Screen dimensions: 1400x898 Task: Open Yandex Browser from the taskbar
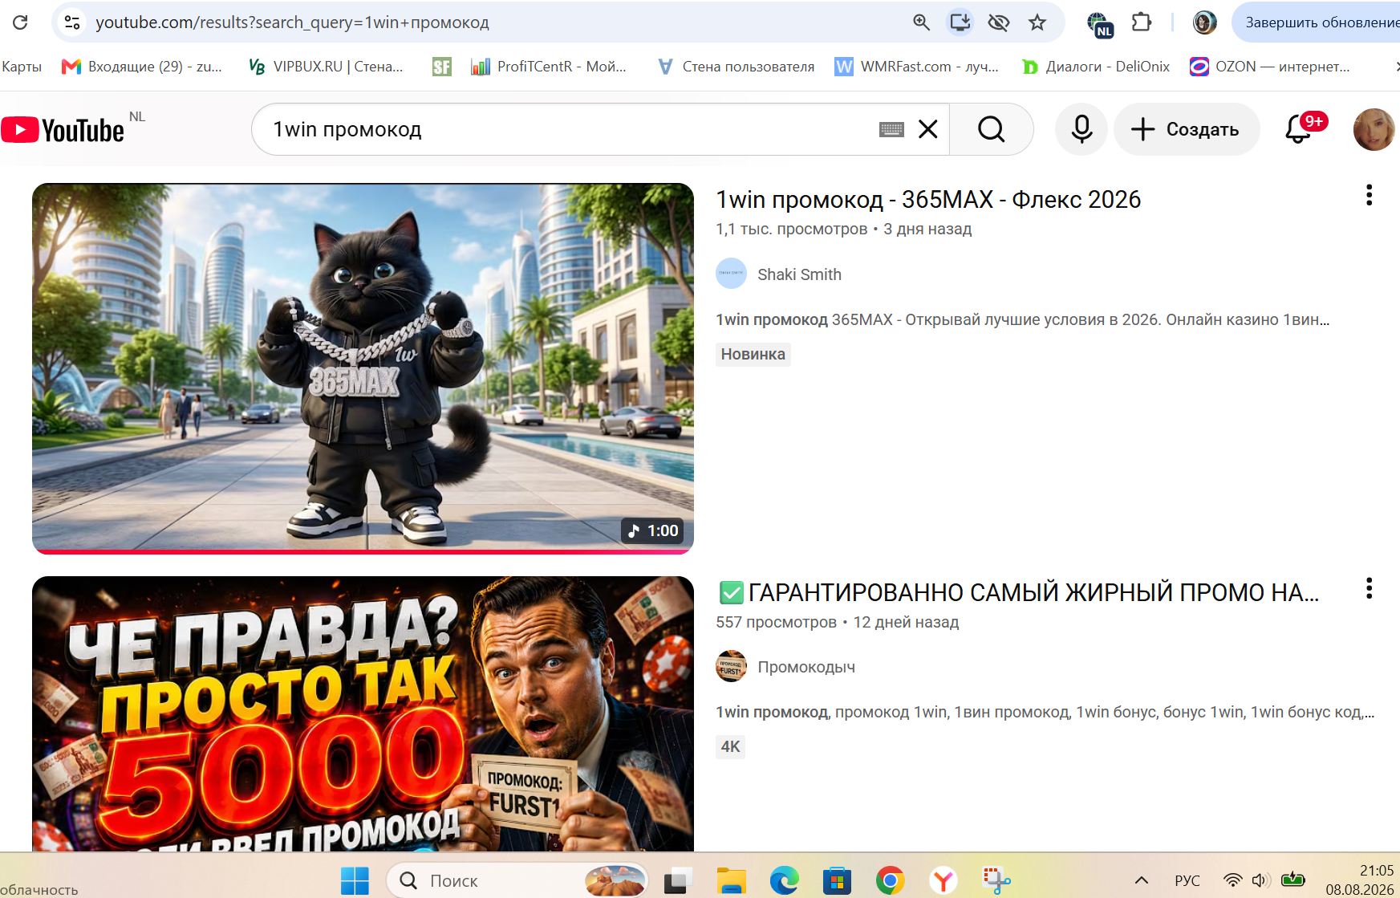click(x=943, y=880)
